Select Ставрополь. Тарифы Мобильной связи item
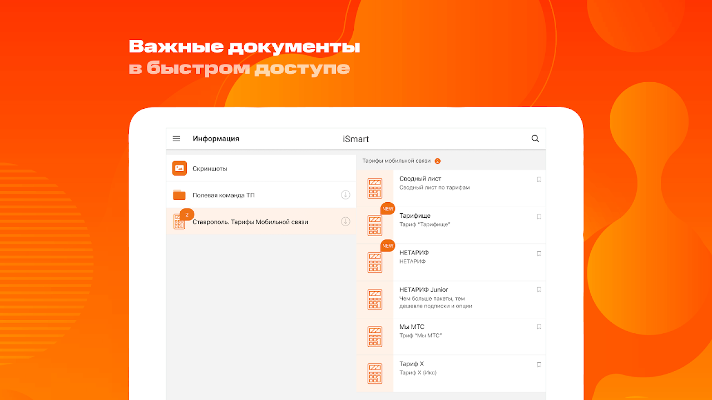712x400 pixels. pyautogui.click(x=261, y=222)
